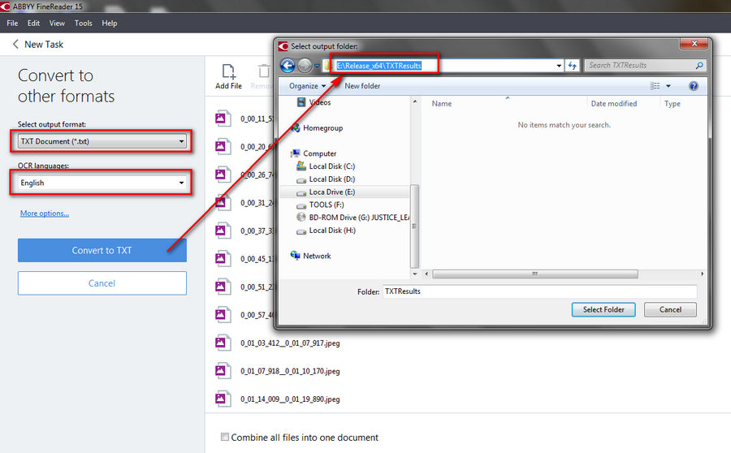
Task: Click the image icon for file 0_00_51
Action: [223, 287]
